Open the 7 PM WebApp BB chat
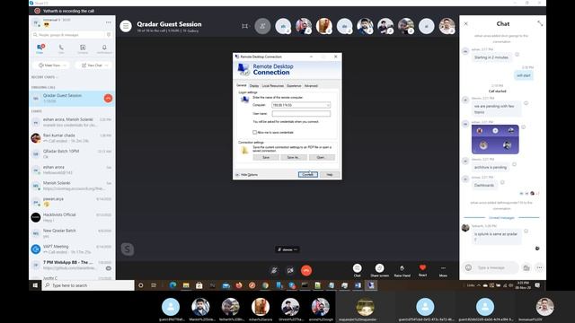The height and width of the screenshot is (323, 575). point(72,266)
